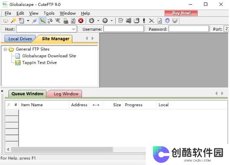The image size is (230, 165).
Task: Click the Port input field
Action: pos(226,29)
